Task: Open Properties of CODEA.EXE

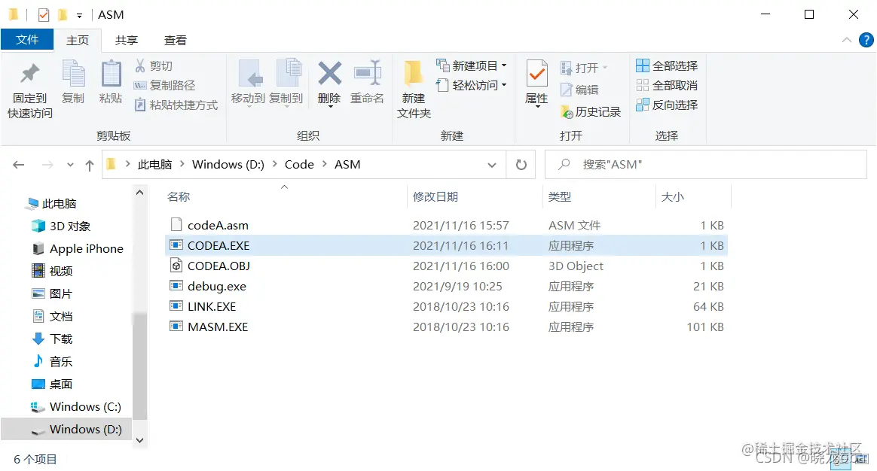Action: tap(536, 83)
